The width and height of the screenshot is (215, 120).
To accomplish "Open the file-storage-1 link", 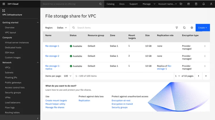I will [52, 46].
